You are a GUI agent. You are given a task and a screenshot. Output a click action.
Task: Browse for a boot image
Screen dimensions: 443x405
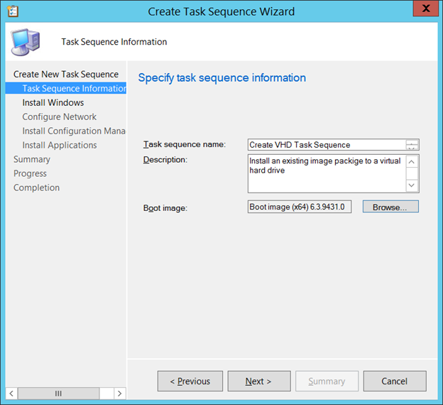pos(390,207)
